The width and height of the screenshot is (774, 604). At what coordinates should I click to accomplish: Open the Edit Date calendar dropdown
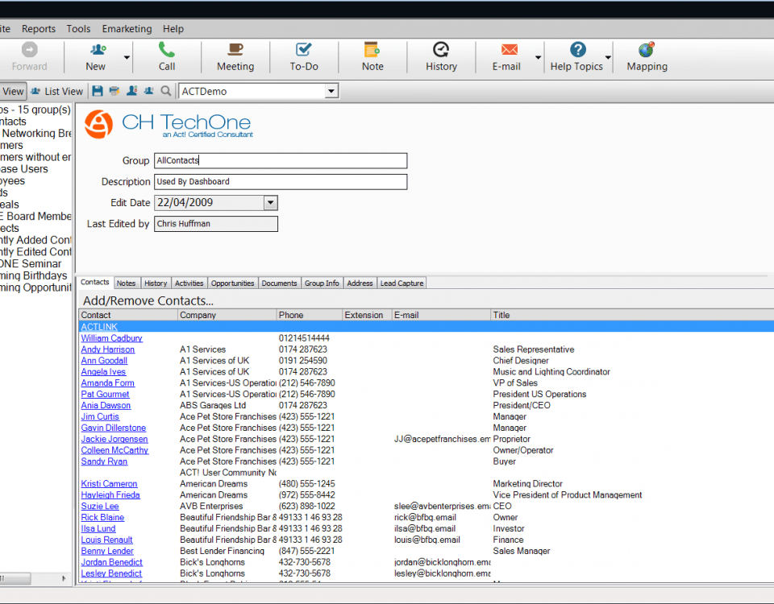pos(271,203)
